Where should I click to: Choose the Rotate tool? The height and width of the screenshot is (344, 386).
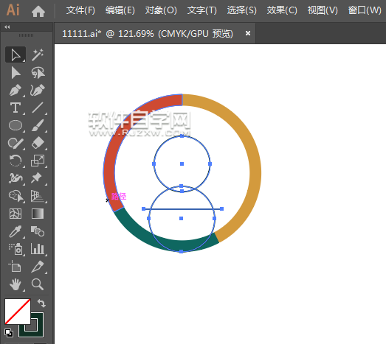(15, 161)
